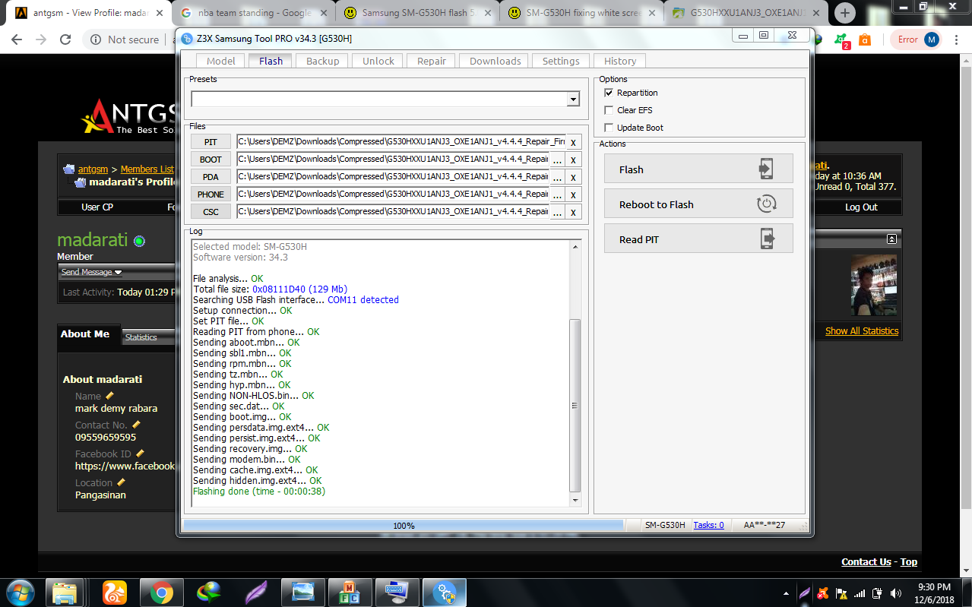Clear the PDA file with its x button
The width and height of the screenshot is (972, 607).
(x=573, y=177)
